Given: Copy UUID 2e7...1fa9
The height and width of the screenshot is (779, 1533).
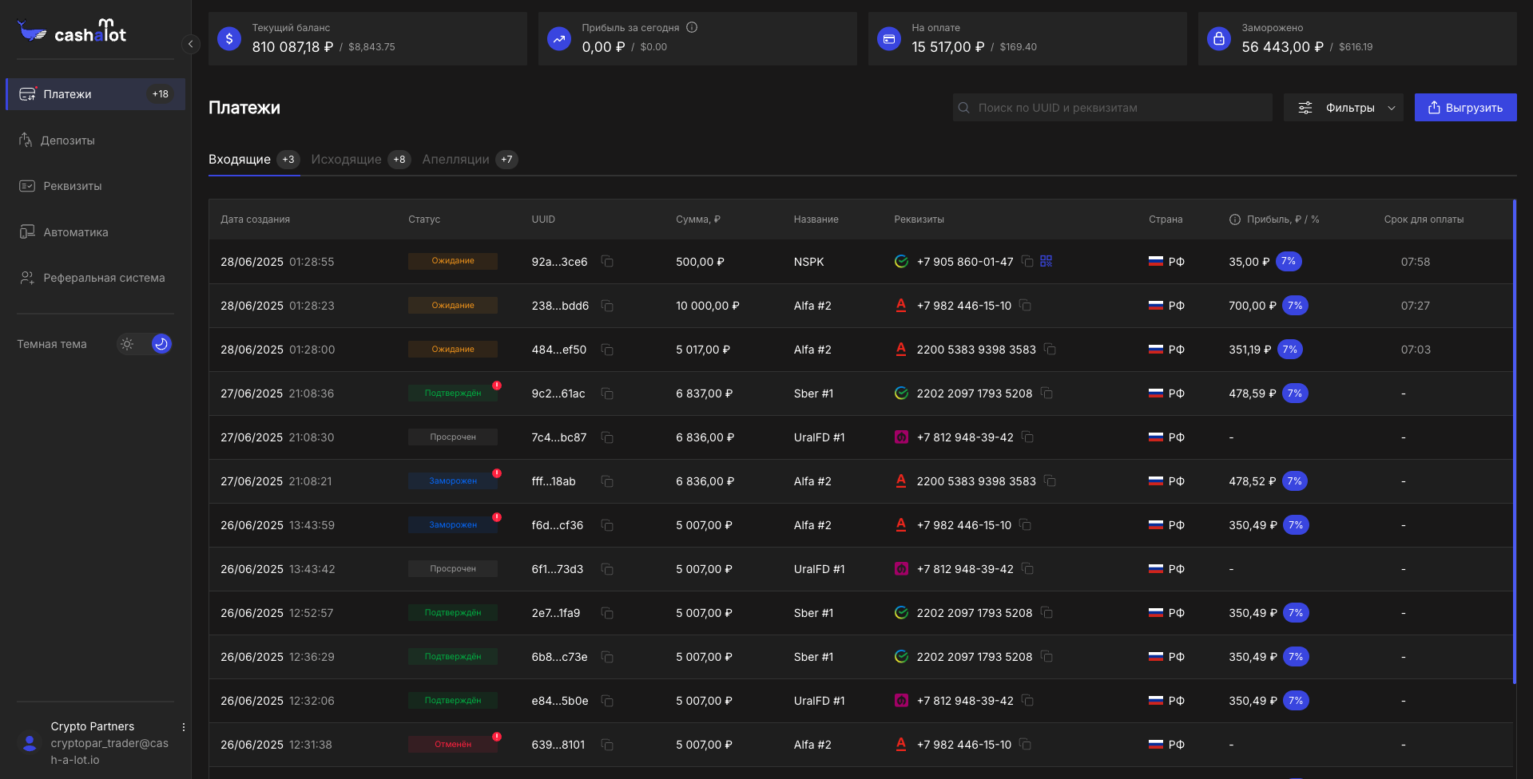Looking at the screenshot, I should click(x=607, y=613).
